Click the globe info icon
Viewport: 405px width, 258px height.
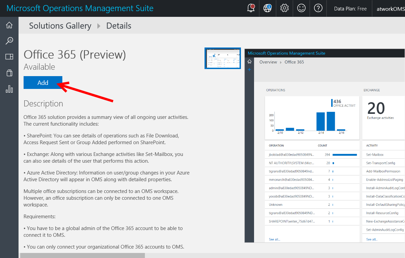(268, 8)
